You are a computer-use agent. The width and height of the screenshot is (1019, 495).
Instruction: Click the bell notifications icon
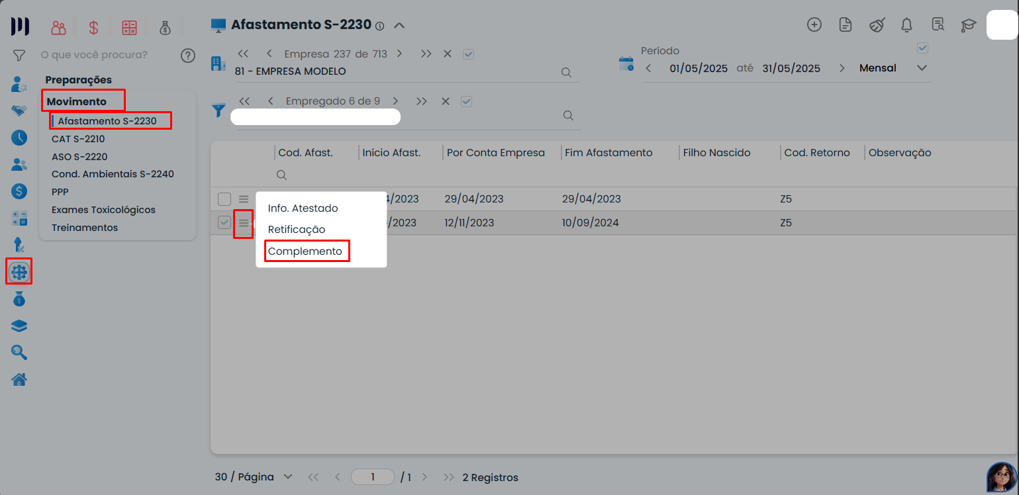[907, 25]
